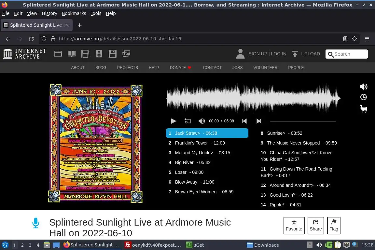
Task: Click the waveform visualization to seek
Action: [253, 98]
